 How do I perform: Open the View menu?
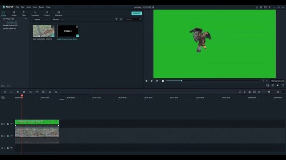click(35, 7)
